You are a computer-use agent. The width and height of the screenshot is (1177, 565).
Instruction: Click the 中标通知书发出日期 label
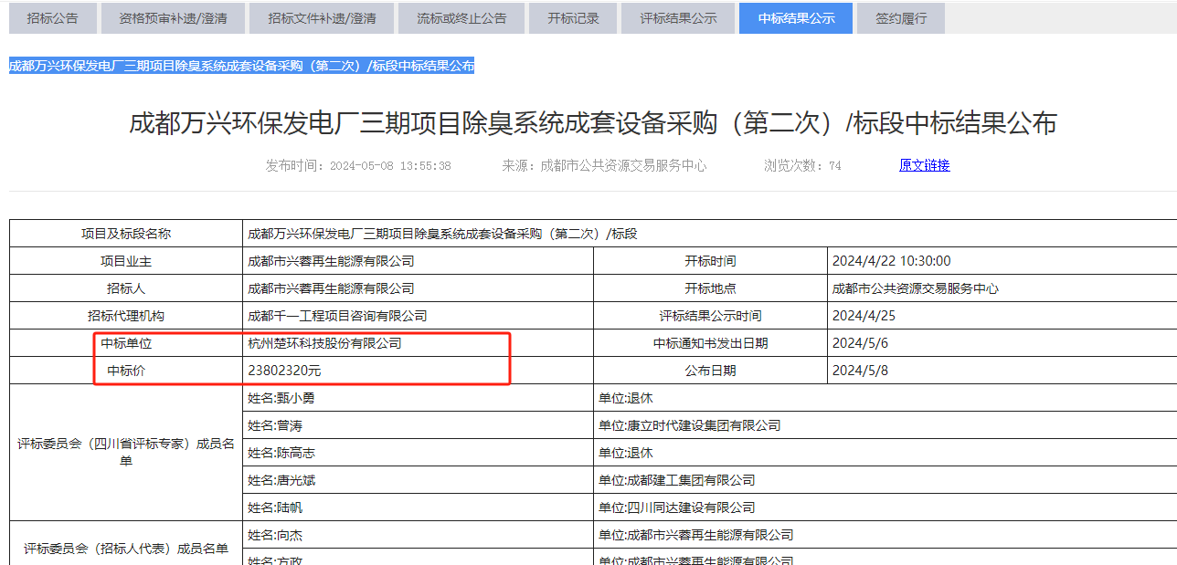(710, 343)
